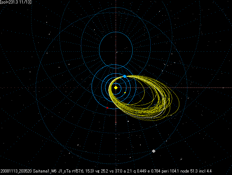Click the Saitama1_W6 station name
This screenshot has height=175, width=232.
[45, 171]
